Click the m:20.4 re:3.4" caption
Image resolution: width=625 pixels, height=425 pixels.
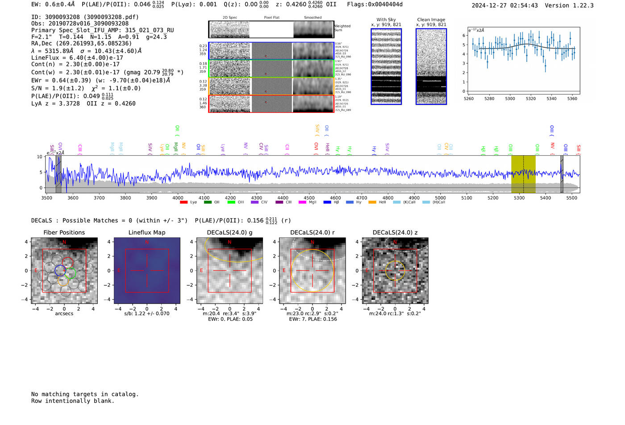coord(229,314)
